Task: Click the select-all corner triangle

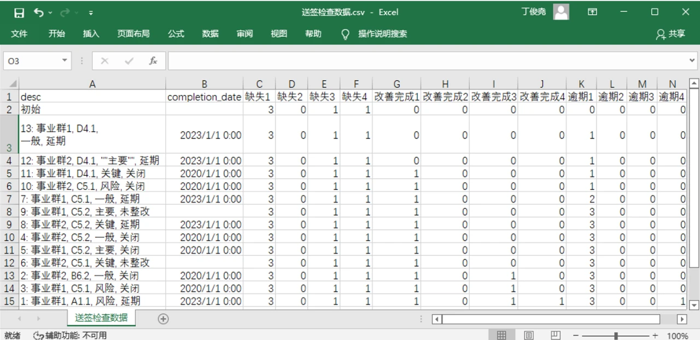Action: coord(10,84)
